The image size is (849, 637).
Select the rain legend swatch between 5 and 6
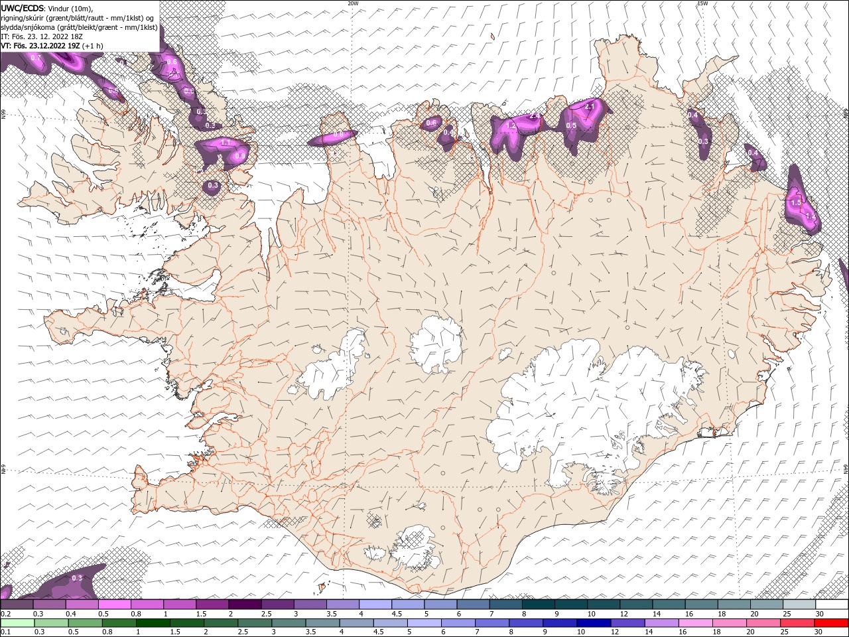(x=424, y=623)
